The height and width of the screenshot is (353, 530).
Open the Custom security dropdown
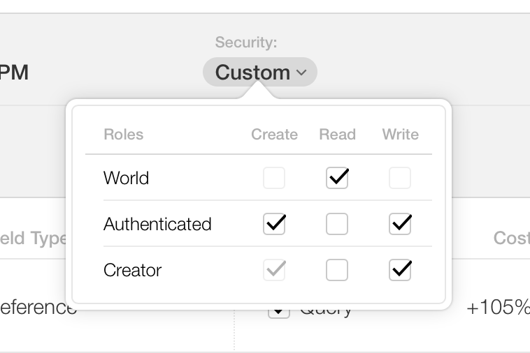259,72
